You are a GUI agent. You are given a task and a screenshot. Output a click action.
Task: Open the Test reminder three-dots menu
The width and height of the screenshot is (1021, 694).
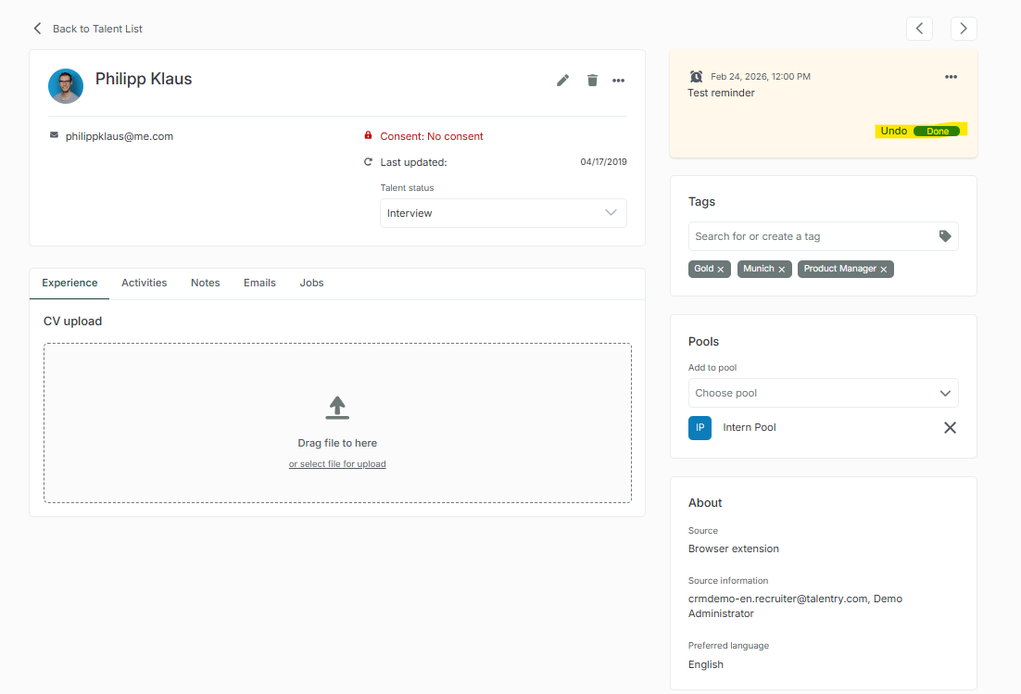click(x=951, y=77)
